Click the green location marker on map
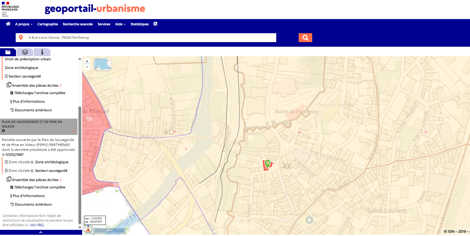This screenshot has width=470, height=236. (x=268, y=163)
